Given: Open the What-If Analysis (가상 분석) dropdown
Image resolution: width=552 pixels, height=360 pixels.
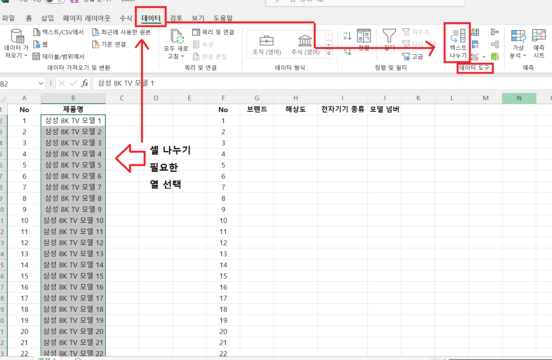Looking at the screenshot, I should (518, 43).
